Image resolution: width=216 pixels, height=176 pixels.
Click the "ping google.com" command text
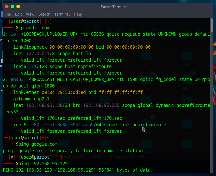coord(38,144)
